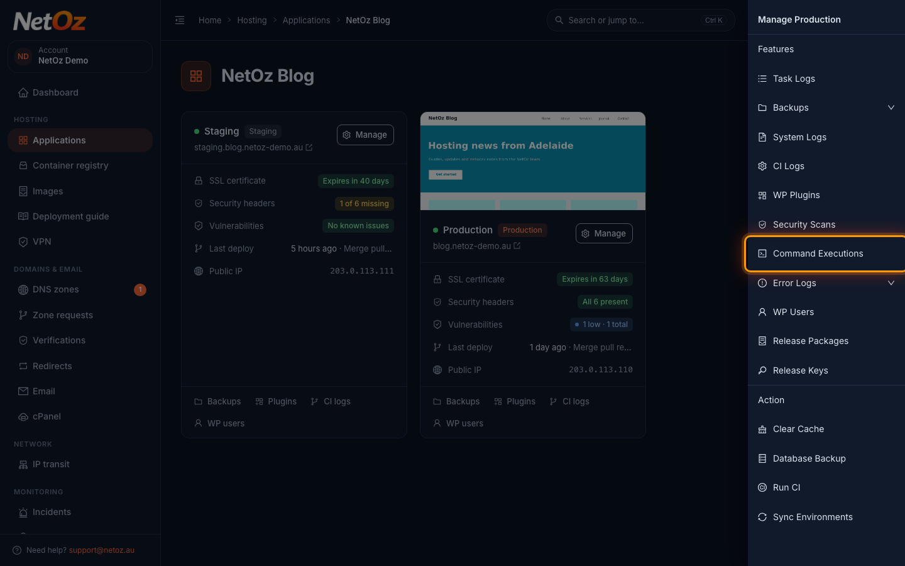Email support@netoz.au link
Image resolution: width=905 pixels, height=566 pixels.
pos(102,550)
